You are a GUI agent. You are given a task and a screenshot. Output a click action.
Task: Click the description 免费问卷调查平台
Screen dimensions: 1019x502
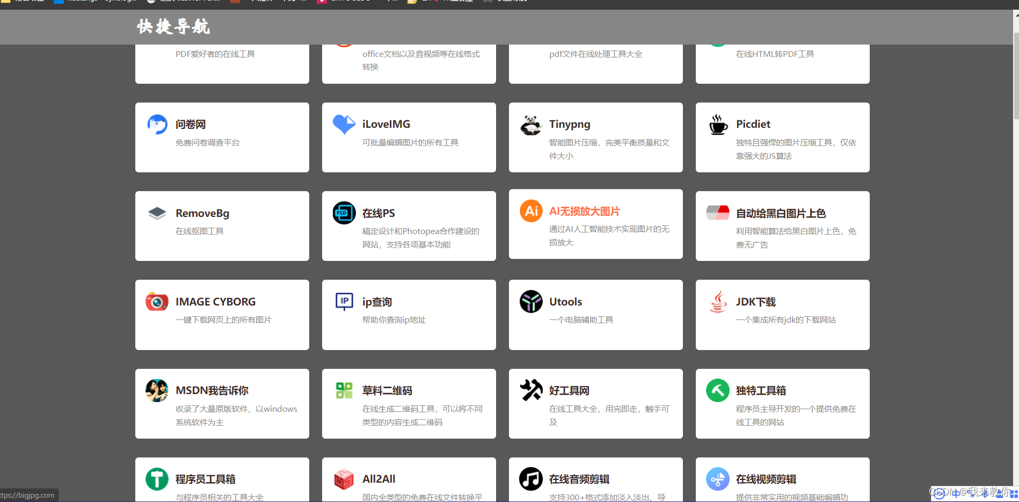pos(208,142)
